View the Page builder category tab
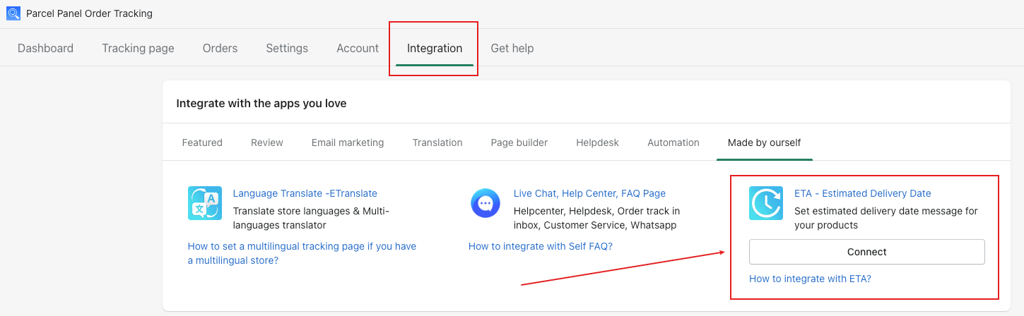This screenshot has height=316, width=1024. click(519, 142)
